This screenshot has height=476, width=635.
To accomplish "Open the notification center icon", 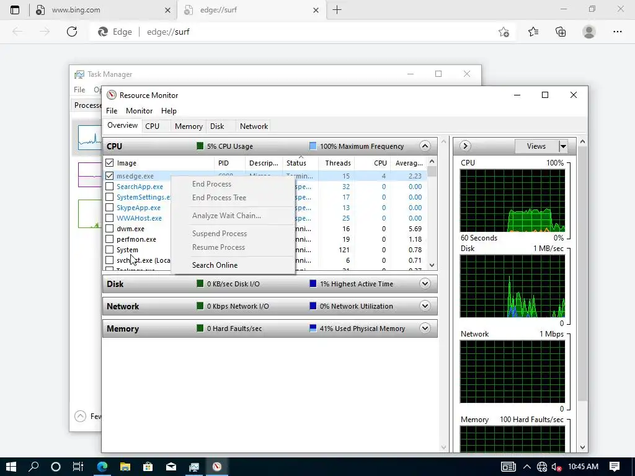I will tap(615, 467).
